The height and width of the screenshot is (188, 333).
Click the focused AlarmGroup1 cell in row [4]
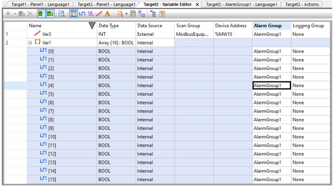coord(272,85)
